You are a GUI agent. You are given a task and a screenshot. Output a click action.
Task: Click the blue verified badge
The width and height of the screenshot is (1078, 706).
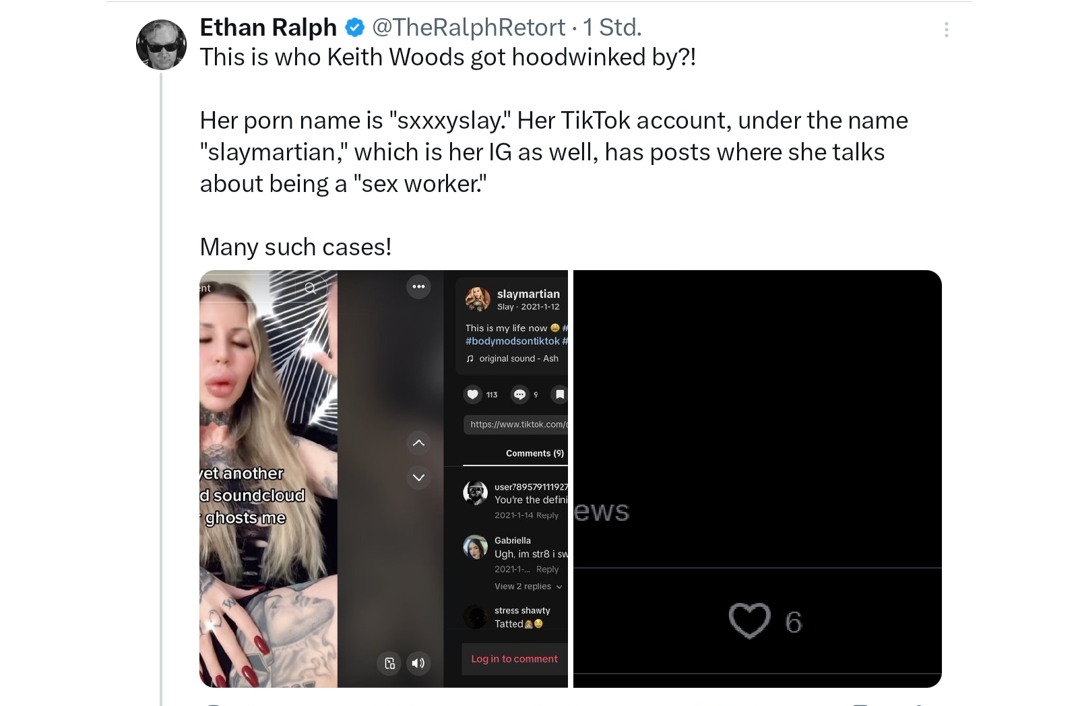point(354,28)
